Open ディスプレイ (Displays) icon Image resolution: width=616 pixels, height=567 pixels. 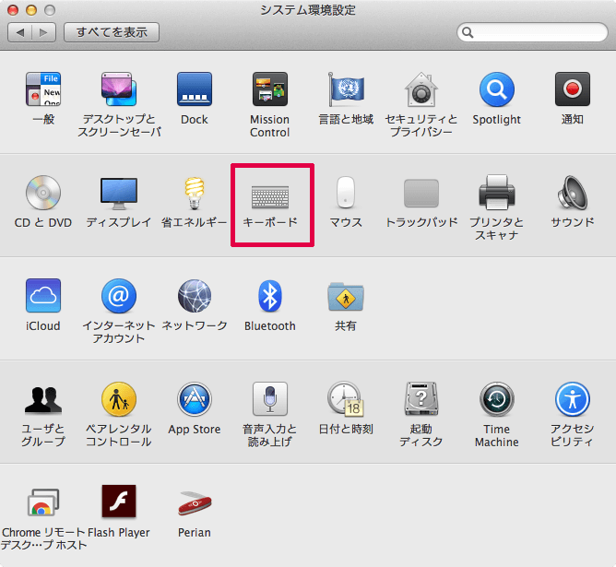[x=119, y=194]
